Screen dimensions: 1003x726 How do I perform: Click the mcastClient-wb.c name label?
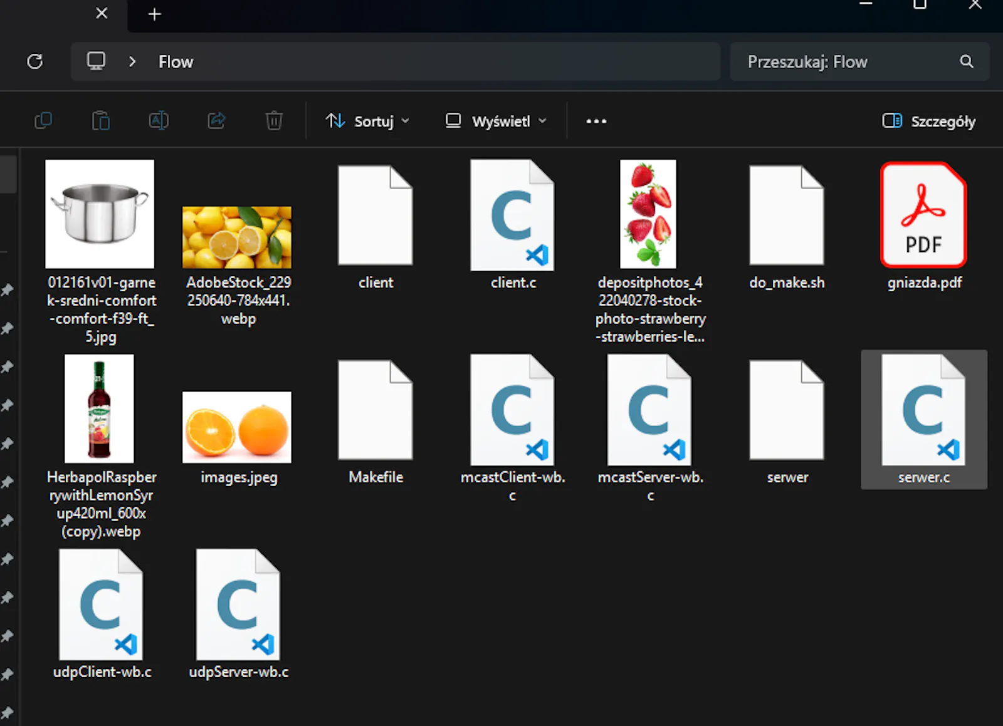pos(513,486)
